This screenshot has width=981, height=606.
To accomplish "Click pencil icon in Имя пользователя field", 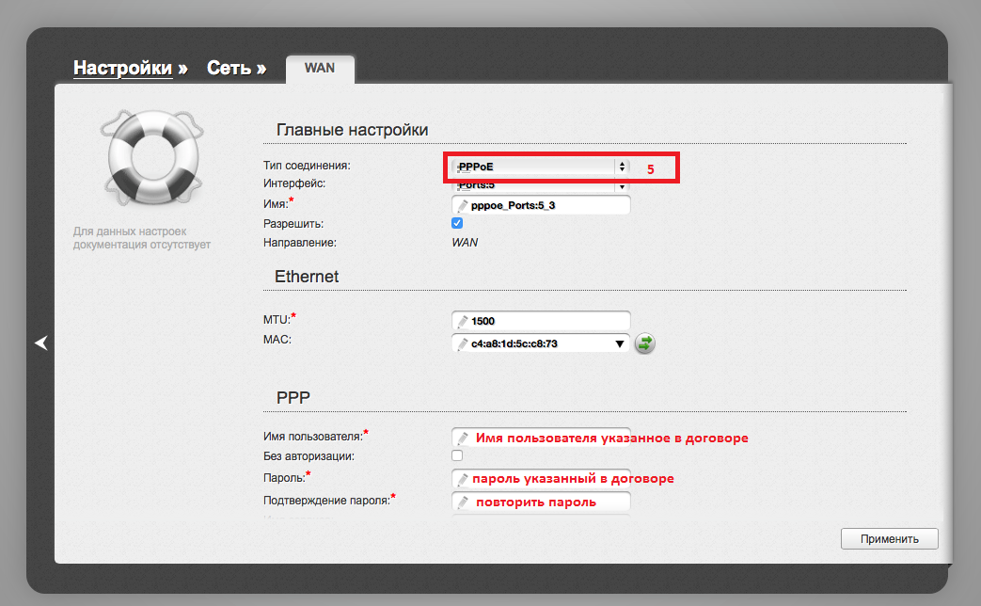I will pyautogui.click(x=462, y=438).
